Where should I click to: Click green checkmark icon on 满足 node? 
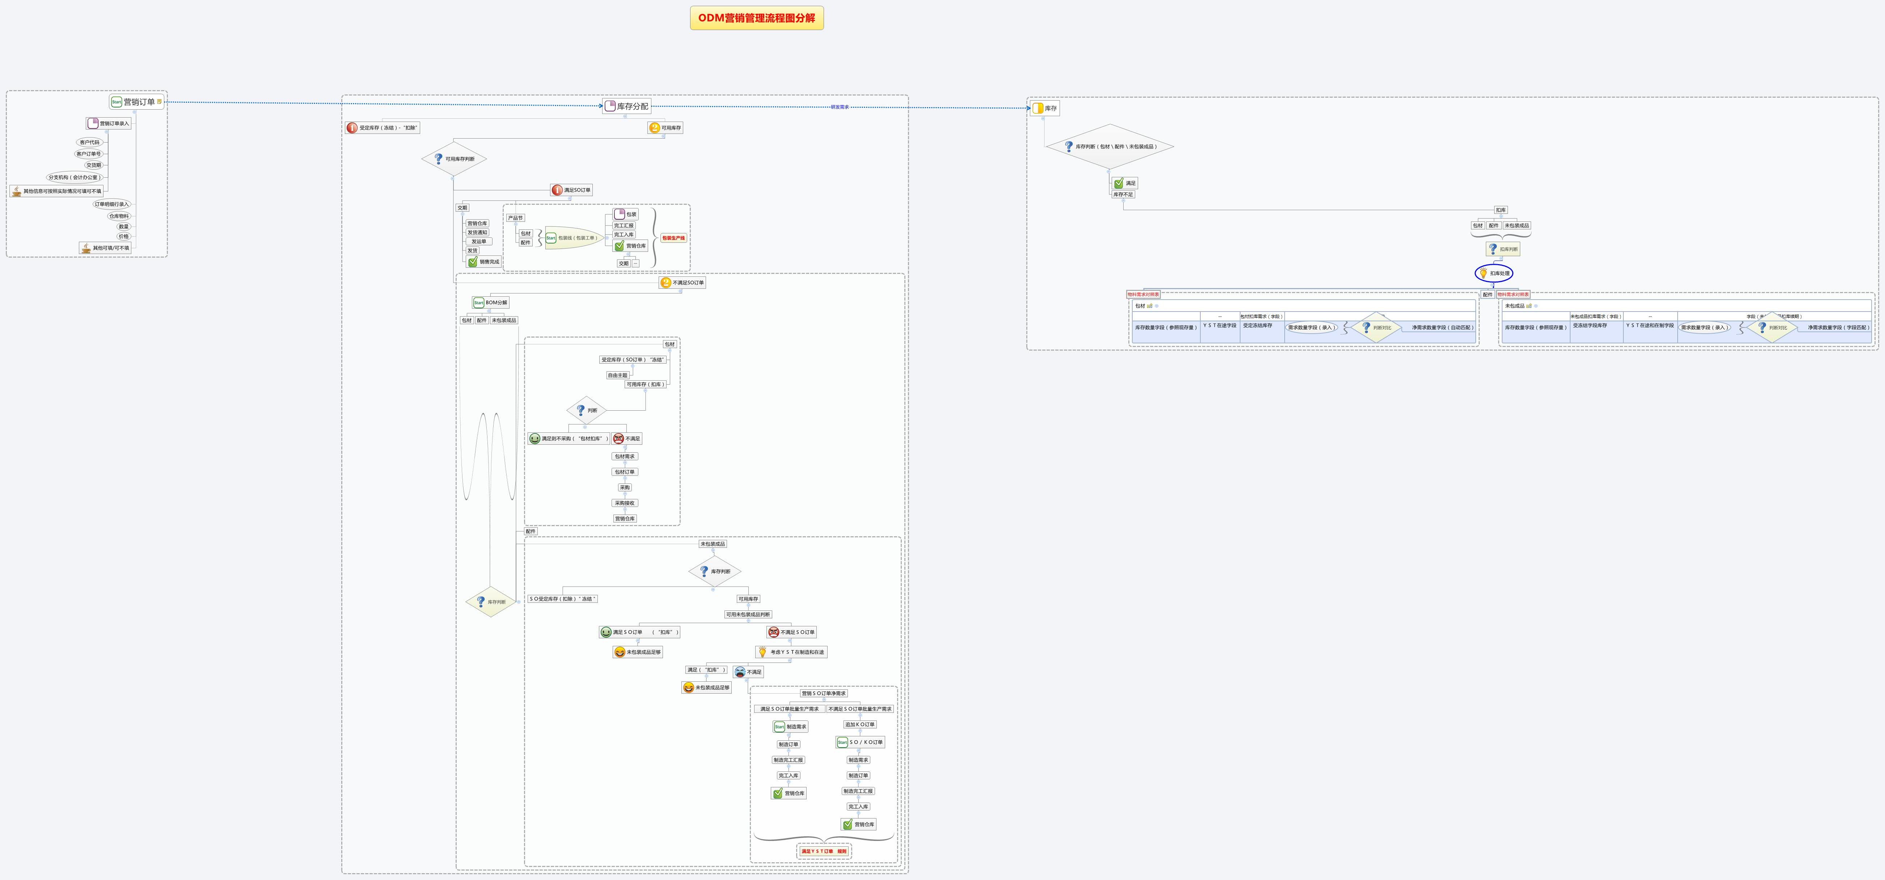(1119, 183)
